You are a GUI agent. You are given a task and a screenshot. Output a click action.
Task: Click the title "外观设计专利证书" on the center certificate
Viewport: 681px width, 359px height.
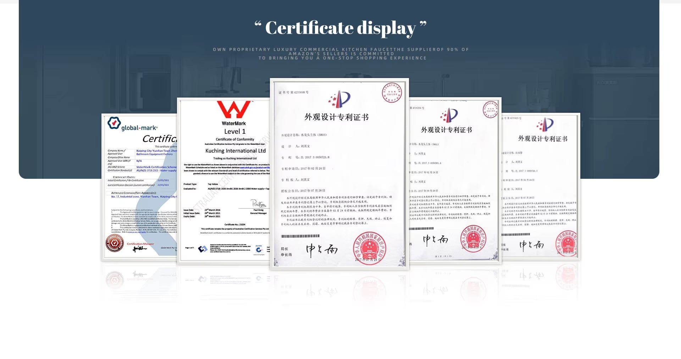click(x=337, y=117)
